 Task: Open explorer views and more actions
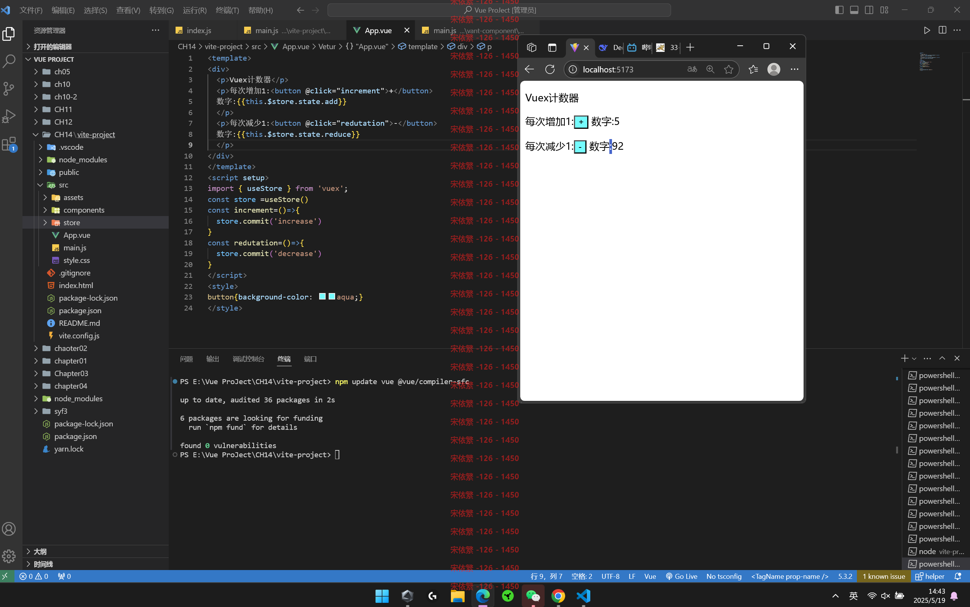(156, 30)
